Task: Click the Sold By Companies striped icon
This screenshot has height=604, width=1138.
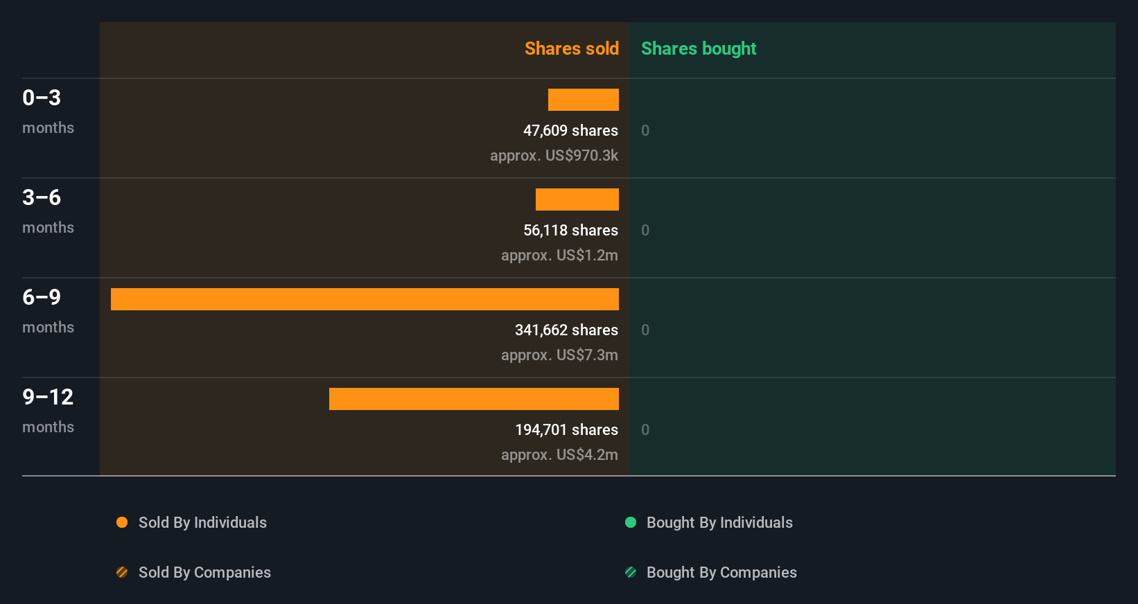Action: (x=122, y=572)
